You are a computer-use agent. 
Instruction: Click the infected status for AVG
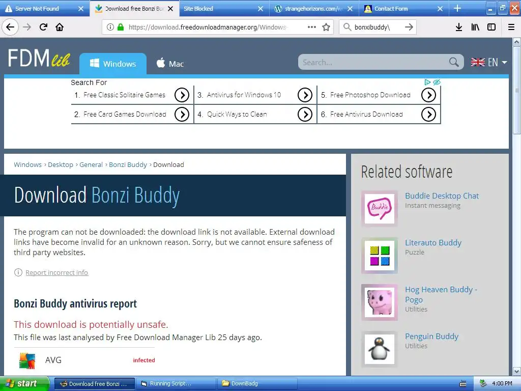(144, 360)
